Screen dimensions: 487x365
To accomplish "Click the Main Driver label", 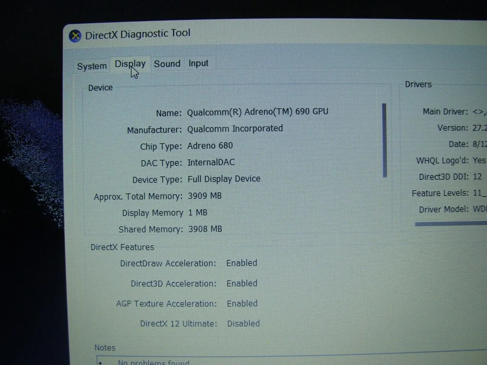I will (x=445, y=112).
